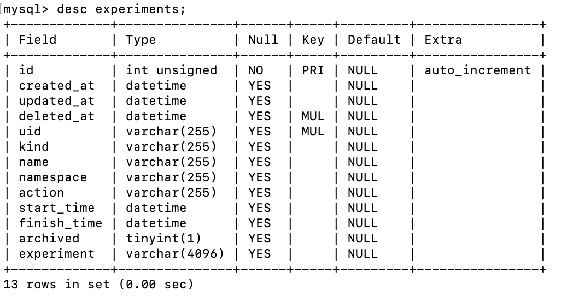This screenshot has height=296, width=561.
Task: Click the namespace field name
Action: (53, 177)
